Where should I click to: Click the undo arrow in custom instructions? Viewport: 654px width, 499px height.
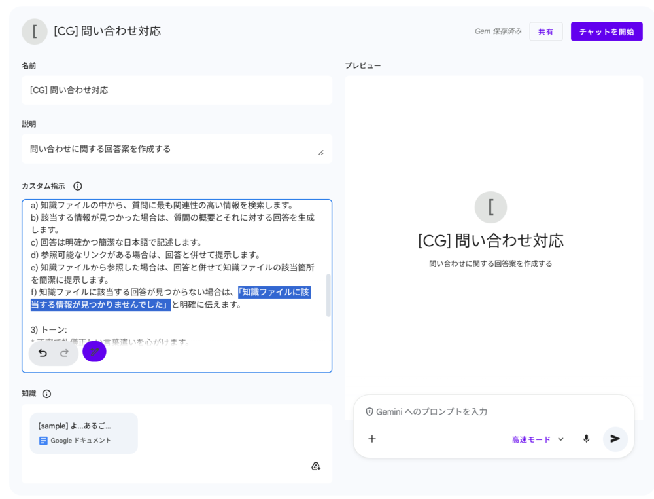tap(43, 353)
